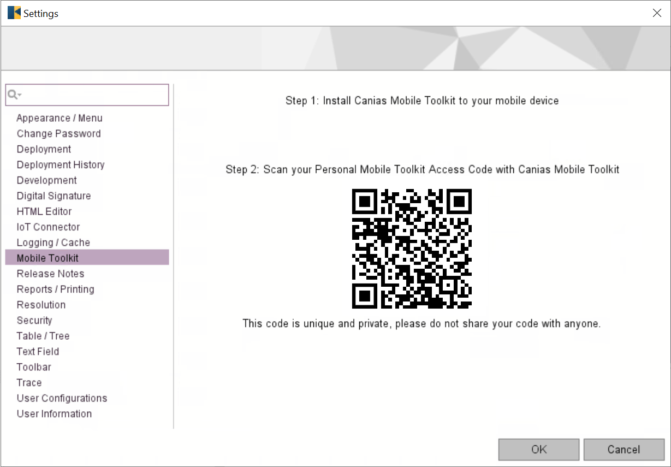Select HTML Editor in the sidebar
Screen dimensions: 671x467
click(x=44, y=211)
